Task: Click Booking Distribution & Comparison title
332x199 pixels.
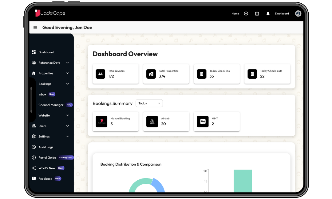Action: pyautogui.click(x=131, y=164)
